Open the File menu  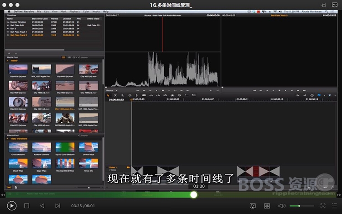(x=39, y=11)
